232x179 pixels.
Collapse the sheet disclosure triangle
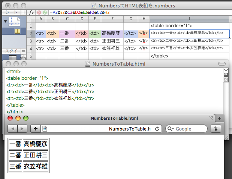pyautogui.click(x=5, y=21)
